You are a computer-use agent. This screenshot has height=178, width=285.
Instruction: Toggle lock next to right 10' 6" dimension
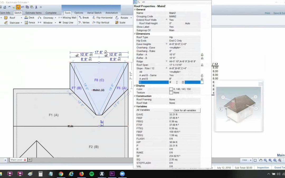point(120,55)
